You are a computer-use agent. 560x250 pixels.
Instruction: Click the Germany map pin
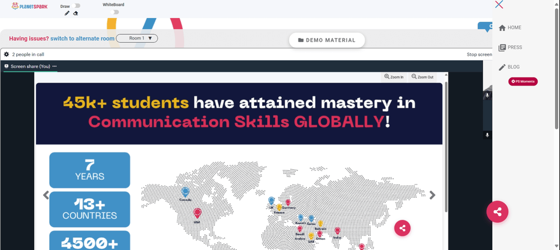(288, 203)
